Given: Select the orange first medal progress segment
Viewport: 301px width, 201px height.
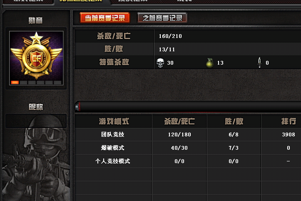Looking at the screenshot, I should [15, 83].
